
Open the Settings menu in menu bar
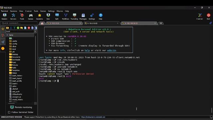(51, 11)
